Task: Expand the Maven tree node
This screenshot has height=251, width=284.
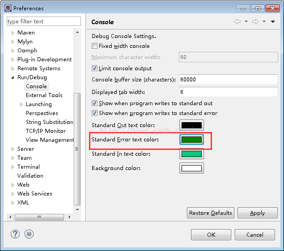Action: point(13,33)
